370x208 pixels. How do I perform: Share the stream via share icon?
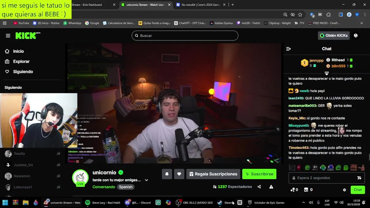(259, 187)
